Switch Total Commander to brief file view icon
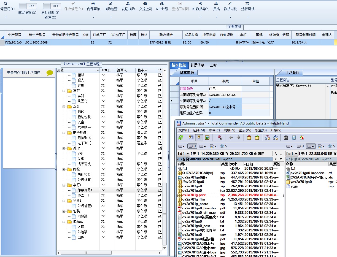 pyautogui.click(x=191, y=137)
